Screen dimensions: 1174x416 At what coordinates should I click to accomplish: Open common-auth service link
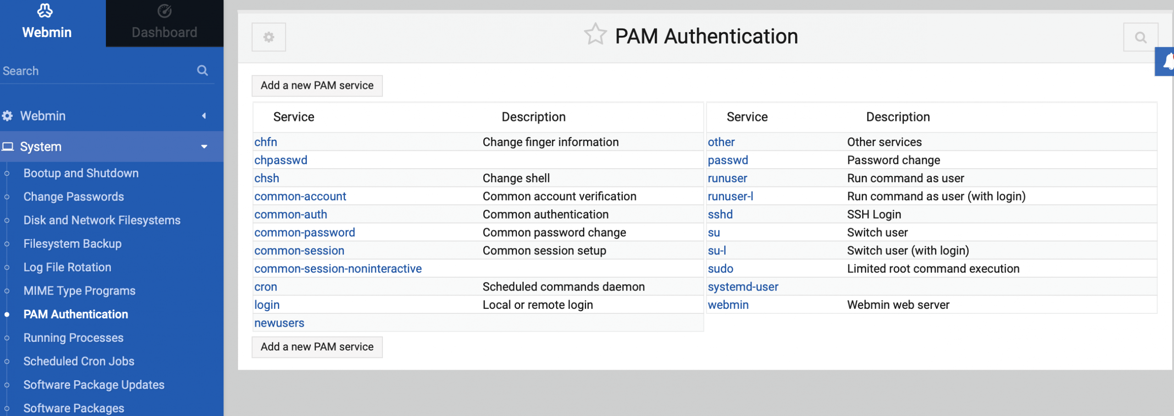tap(291, 214)
